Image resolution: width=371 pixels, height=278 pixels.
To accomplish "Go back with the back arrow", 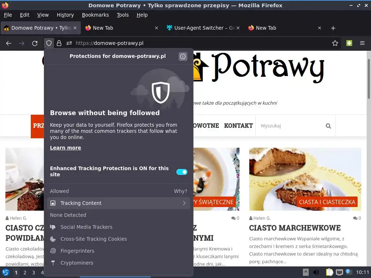I will tap(9, 43).
